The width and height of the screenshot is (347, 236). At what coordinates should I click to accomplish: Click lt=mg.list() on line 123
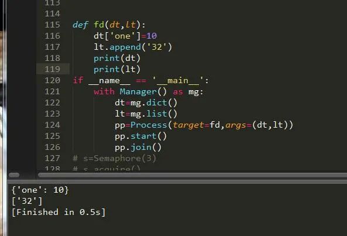[146, 114]
